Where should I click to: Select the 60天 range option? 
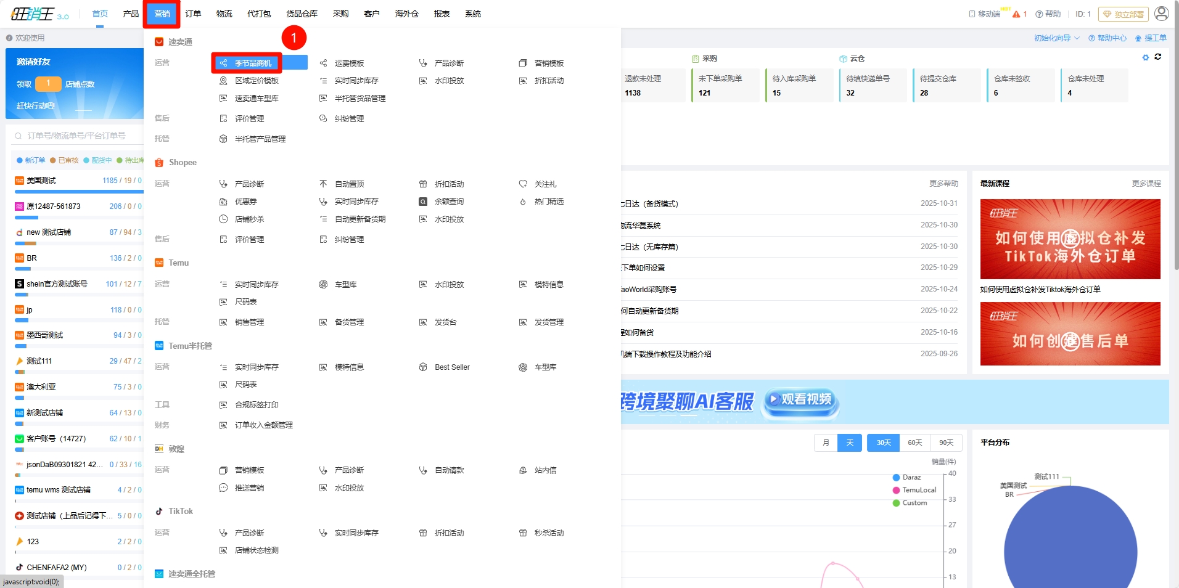tap(915, 443)
